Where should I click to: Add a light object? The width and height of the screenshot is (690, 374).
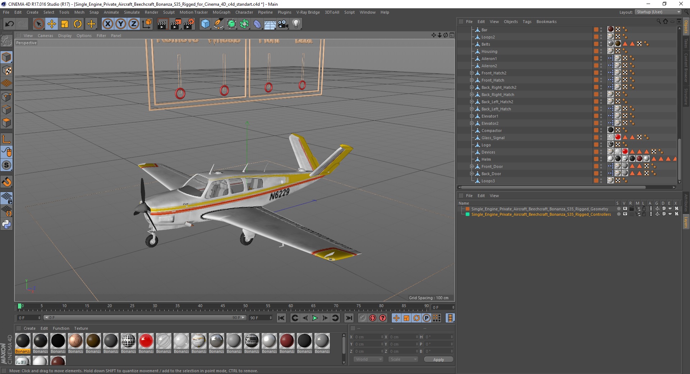tap(296, 24)
